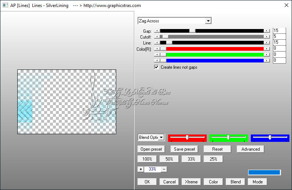Screen dimensions: 292x190
Task: Set preview zoom to 50%
Action: (x=169, y=159)
